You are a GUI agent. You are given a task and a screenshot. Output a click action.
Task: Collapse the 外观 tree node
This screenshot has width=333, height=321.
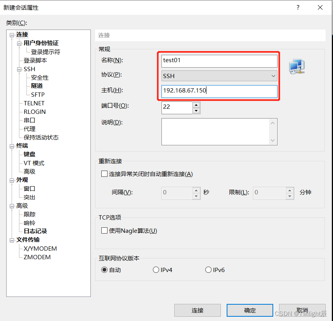click(12, 180)
